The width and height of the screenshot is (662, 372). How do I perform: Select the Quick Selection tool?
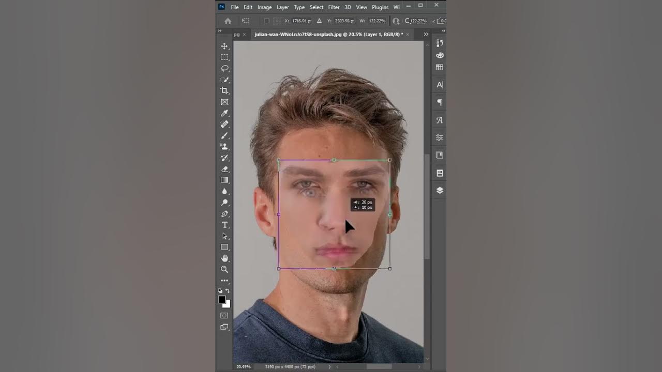[x=224, y=80]
